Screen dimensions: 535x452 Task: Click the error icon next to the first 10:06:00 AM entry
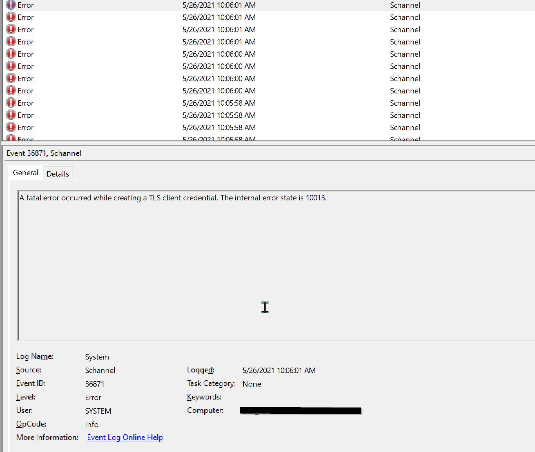11,54
